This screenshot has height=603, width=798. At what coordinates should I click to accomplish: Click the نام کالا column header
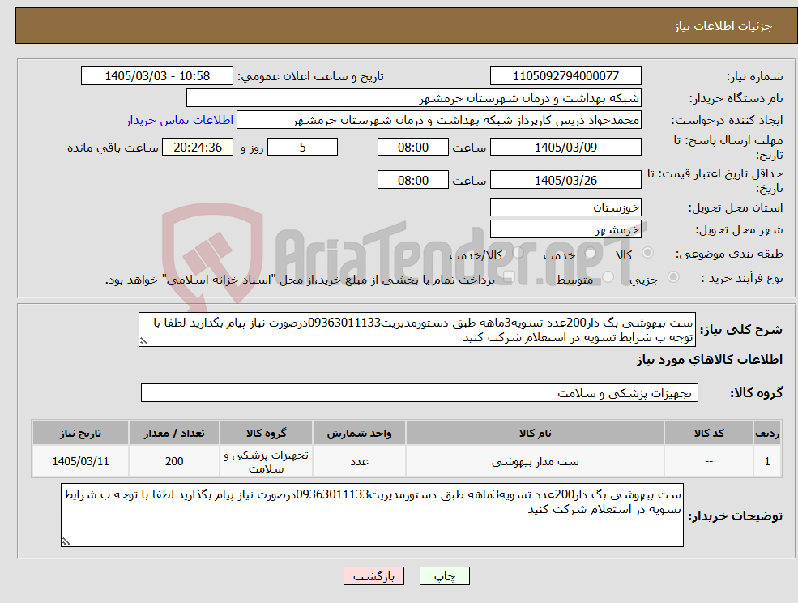point(535,433)
